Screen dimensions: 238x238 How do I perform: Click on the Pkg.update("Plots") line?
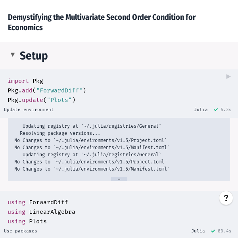(41, 100)
